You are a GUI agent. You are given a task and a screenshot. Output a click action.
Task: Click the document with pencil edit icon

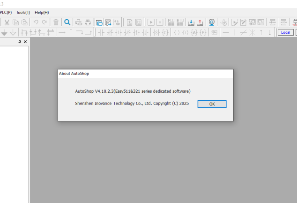244,23
